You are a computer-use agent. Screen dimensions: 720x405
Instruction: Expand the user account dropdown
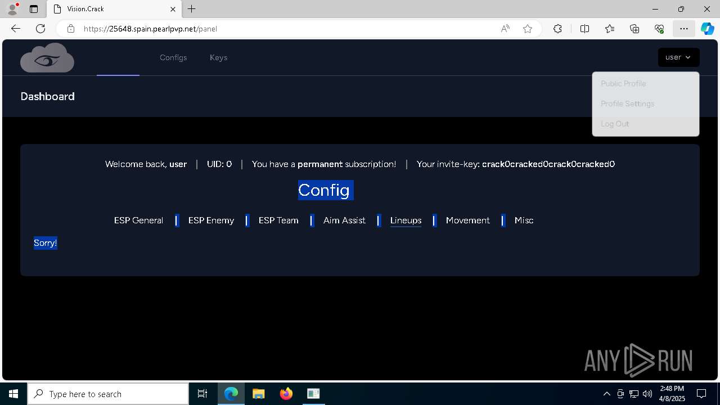coord(678,57)
